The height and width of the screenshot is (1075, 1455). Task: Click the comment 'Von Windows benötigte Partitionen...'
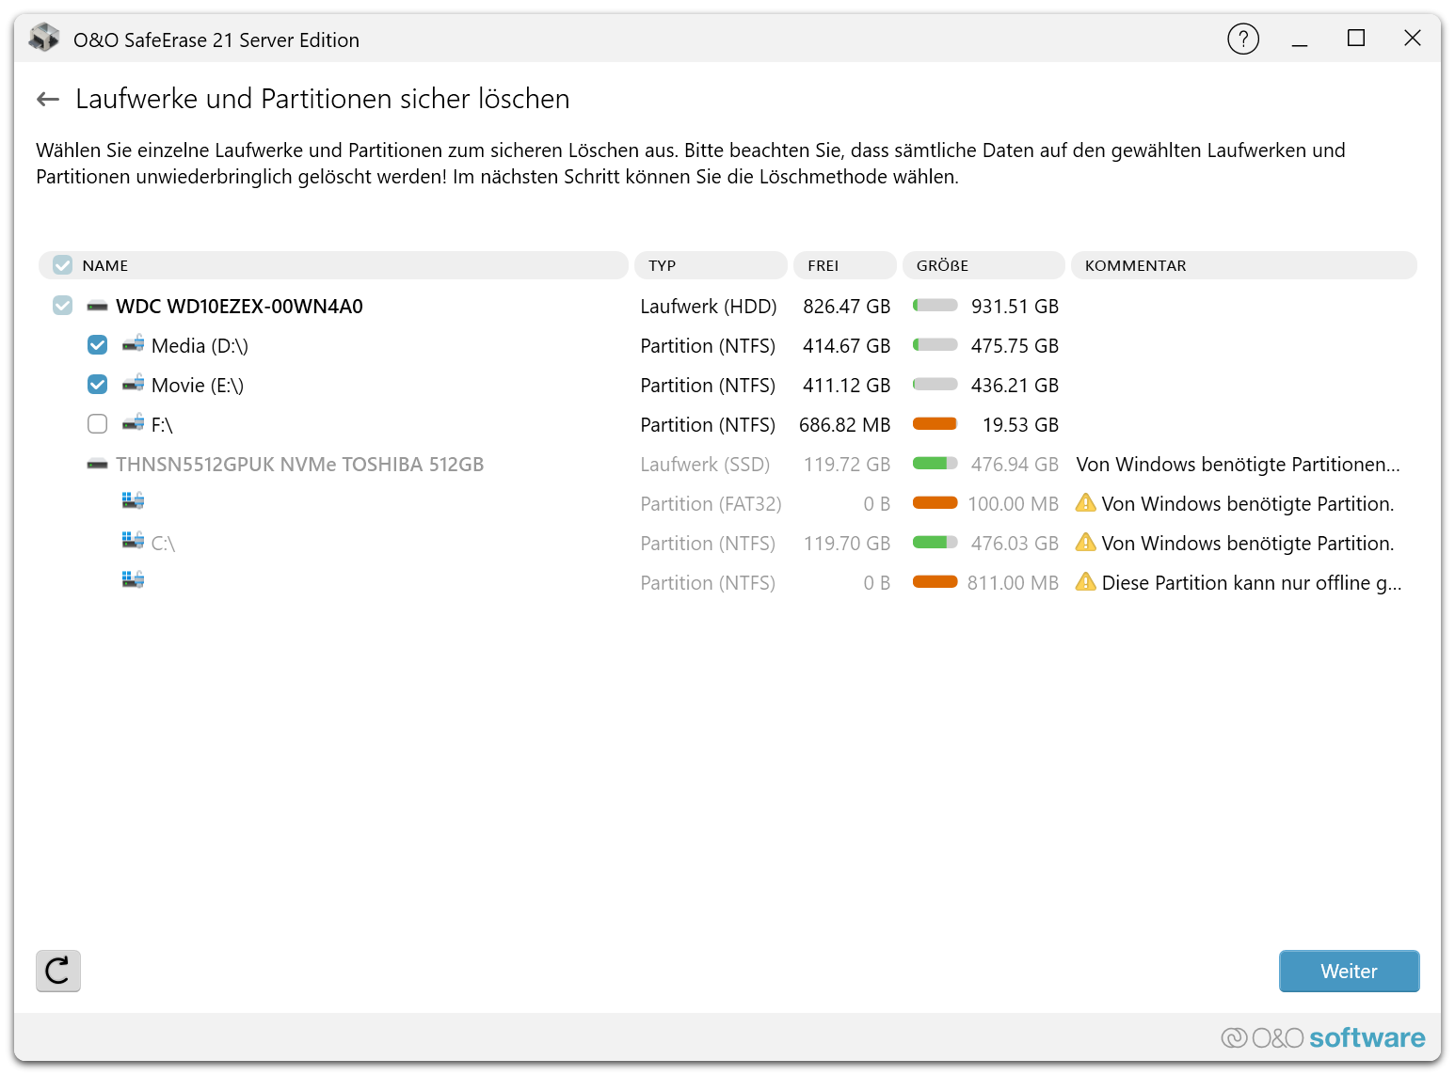coord(1238,465)
